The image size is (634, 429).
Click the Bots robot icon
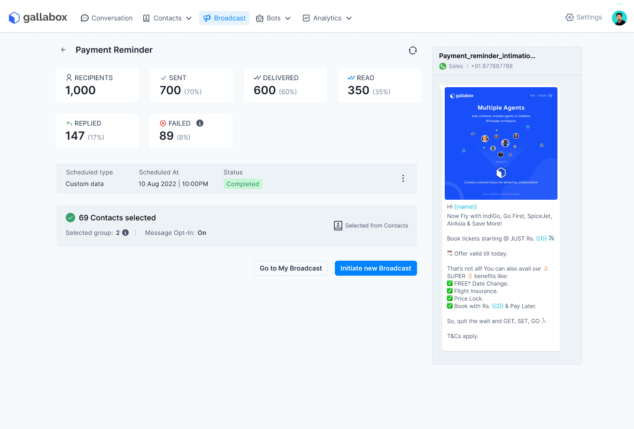(260, 18)
